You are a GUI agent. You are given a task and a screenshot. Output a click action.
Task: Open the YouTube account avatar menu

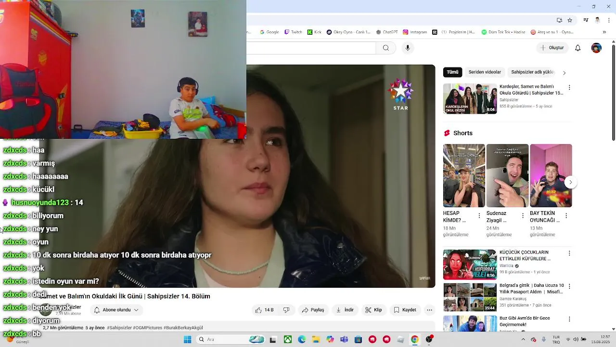pos(596,48)
